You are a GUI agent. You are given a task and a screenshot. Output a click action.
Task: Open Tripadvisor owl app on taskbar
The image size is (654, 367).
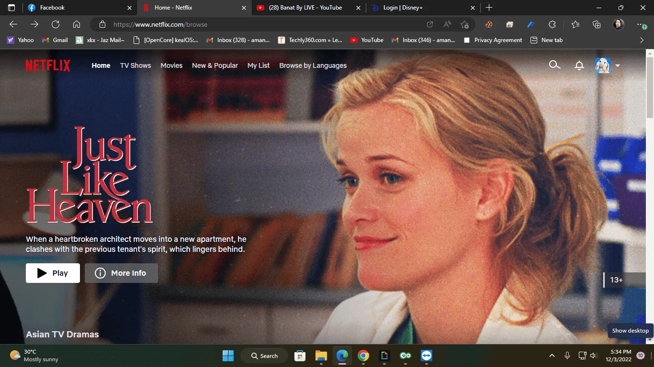coord(405,356)
